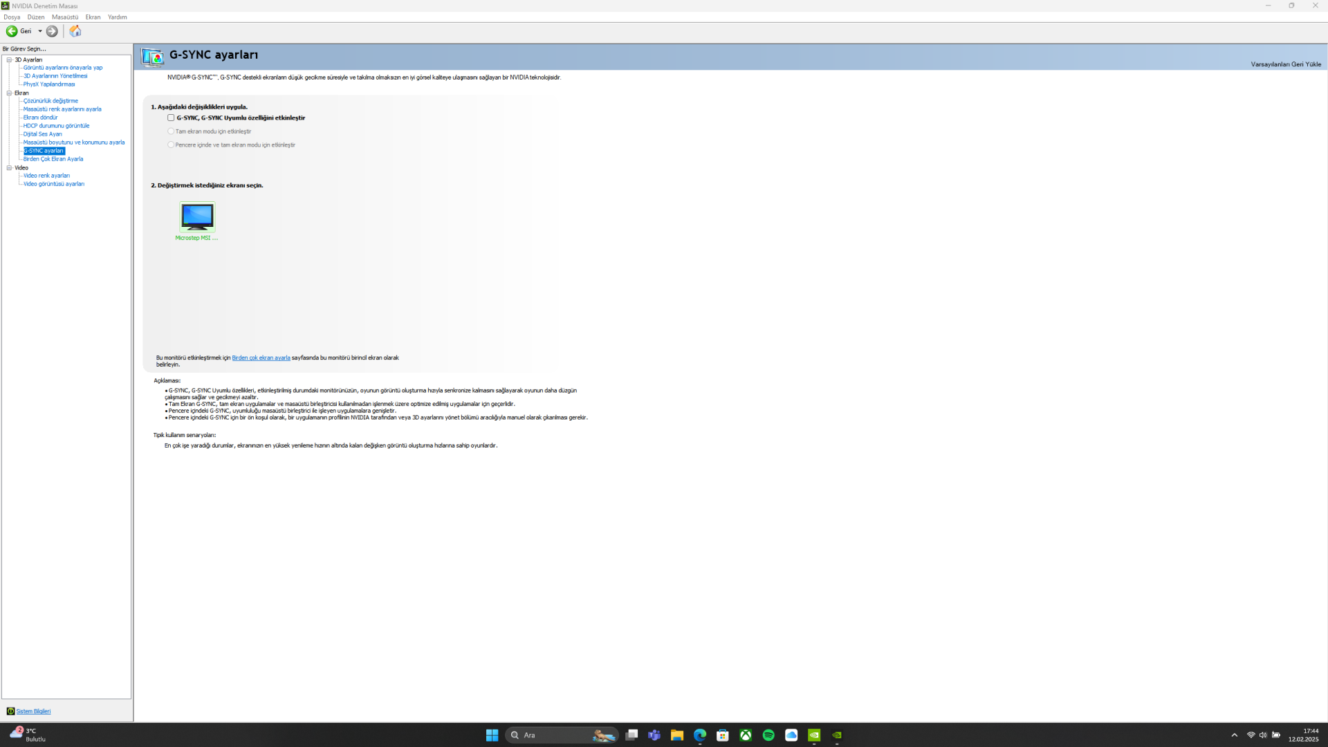Open File Explorer from the taskbar

[x=677, y=735]
